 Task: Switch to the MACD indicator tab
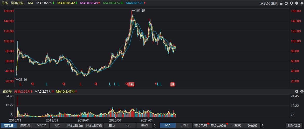pyautogui.click(x=42, y=125)
